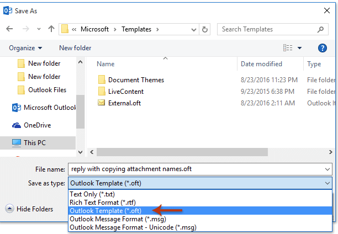Image resolution: width=338 pixels, height=234 pixels.
Task: Click date 9/23/2015 6:38 PM cell
Action: click(x=267, y=92)
